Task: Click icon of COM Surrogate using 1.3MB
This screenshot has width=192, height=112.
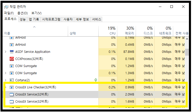Action: click(12, 73)
